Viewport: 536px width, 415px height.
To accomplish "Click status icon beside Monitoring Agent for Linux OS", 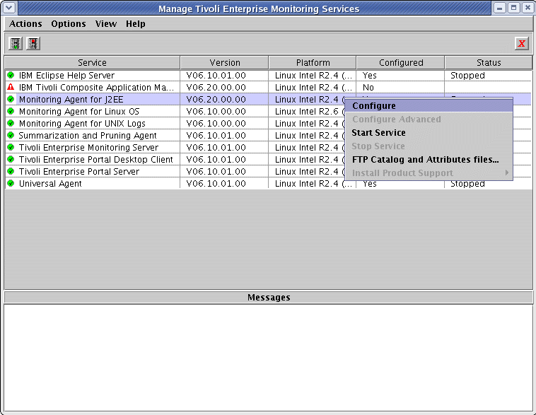I will [x=11, y=111].
